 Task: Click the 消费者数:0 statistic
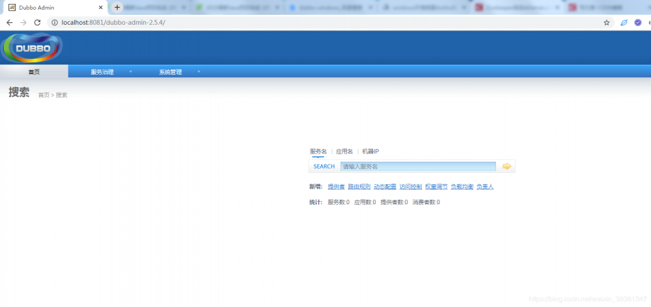(426, 202)
